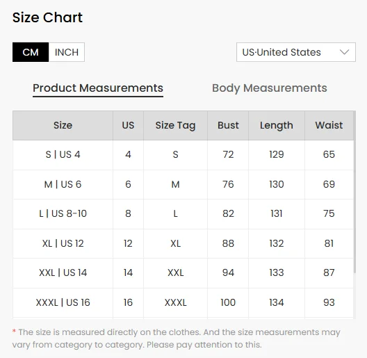Select the L | US 8-10 row
This screenshot has height=358, width=367.
tap(183, 214)
